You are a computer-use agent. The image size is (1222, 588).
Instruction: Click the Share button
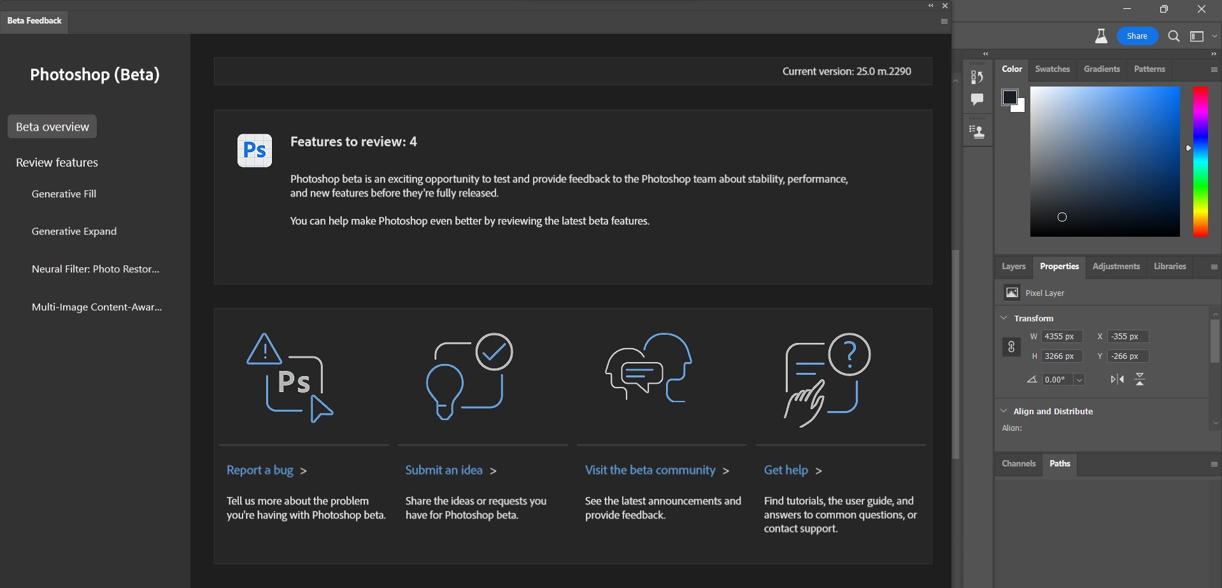[1137, 36]
